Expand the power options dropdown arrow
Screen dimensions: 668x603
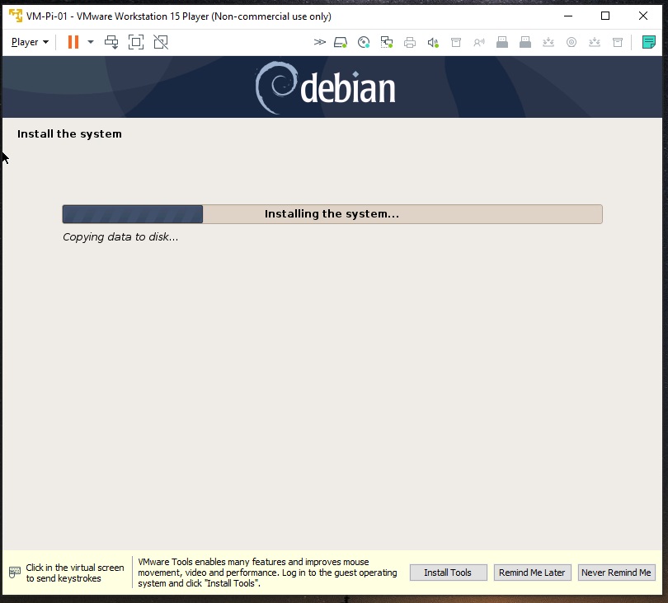91,42
